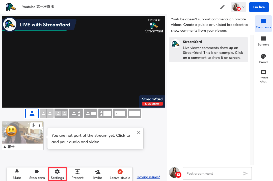The height and width of the screenshot is (181, 273).
Task: Open Settings from the bottom toolbar
Action: 57,174
